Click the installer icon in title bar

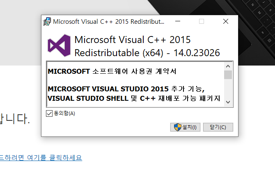pyautogui.click(x=47, y=22)
